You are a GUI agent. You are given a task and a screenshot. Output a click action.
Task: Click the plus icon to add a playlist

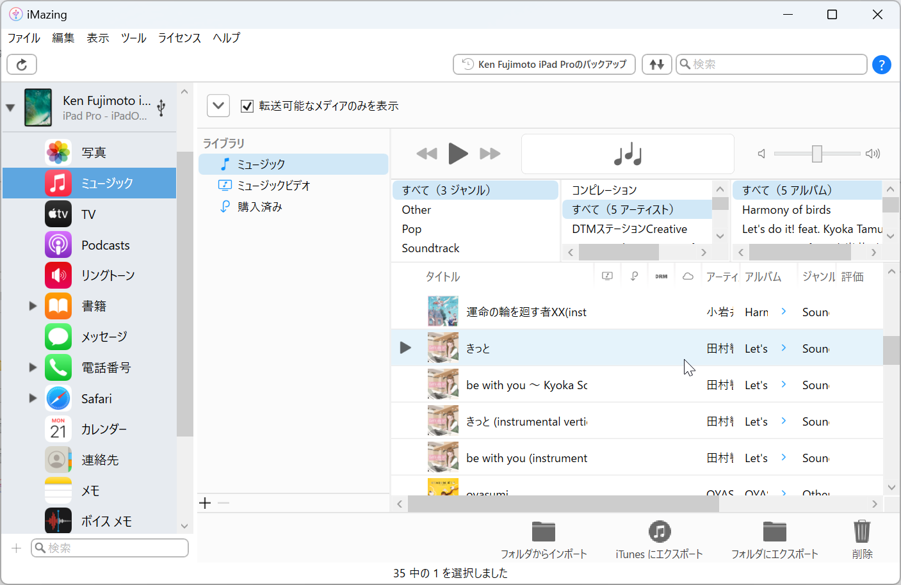205,503
